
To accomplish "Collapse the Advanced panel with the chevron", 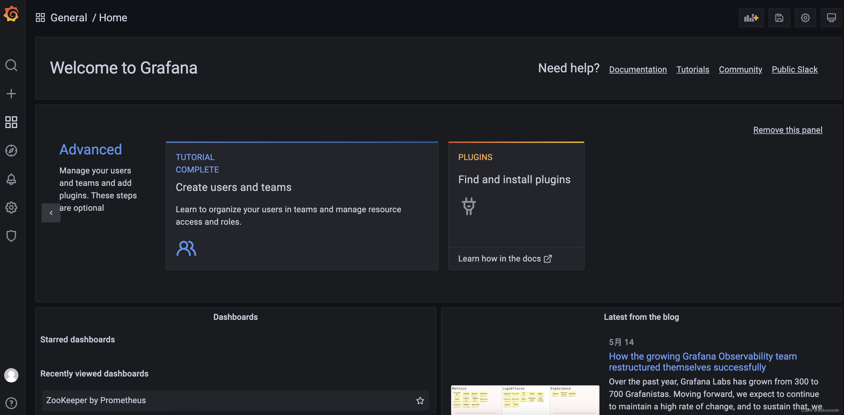I will pos(51,213).
